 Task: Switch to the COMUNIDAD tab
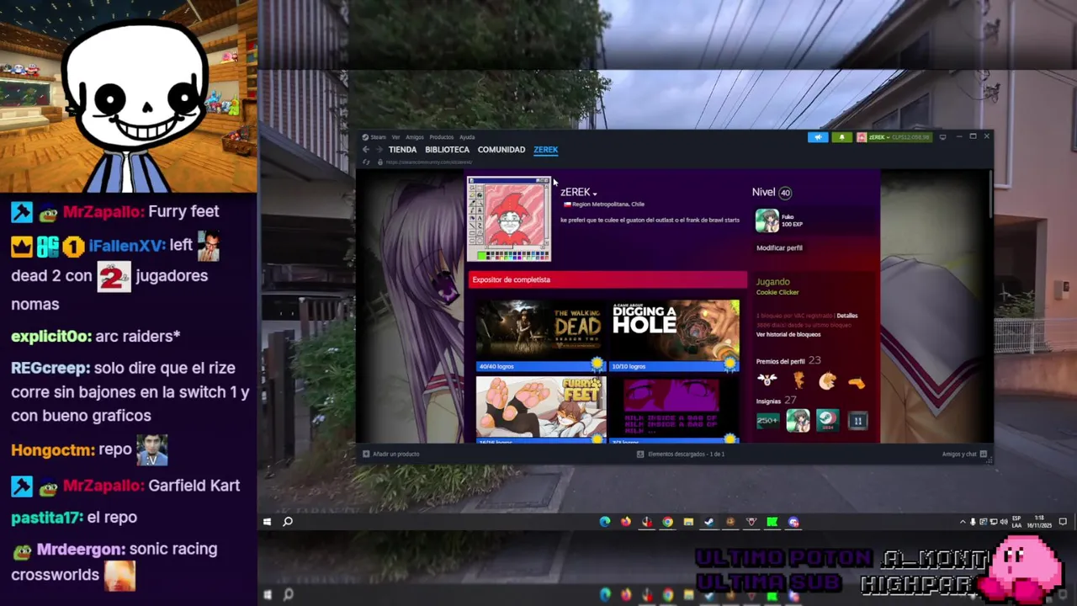point(501,150)
